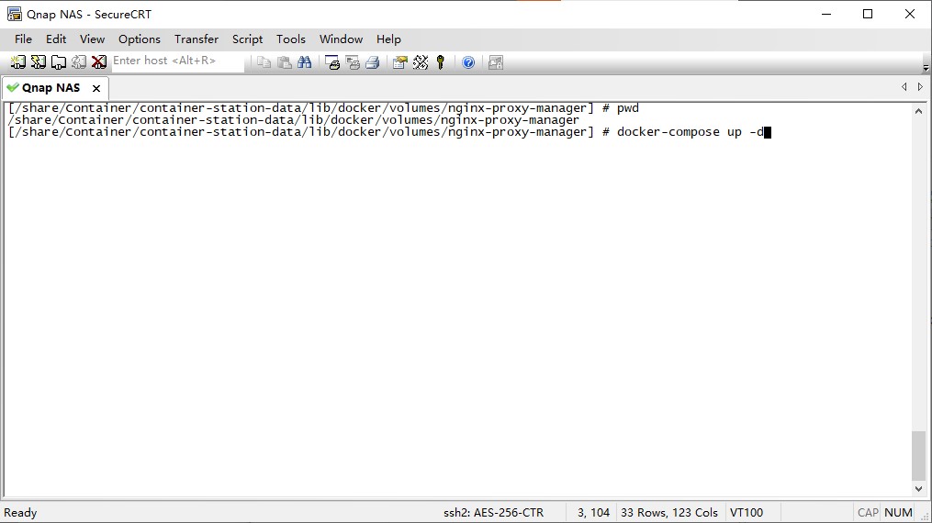Click the Find binoculars icon
The image size is (932, 523).
[304, 62]
